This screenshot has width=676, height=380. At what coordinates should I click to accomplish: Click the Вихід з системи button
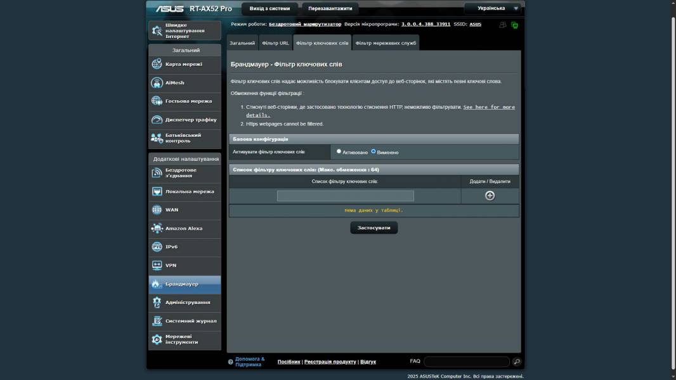point(270,9)
